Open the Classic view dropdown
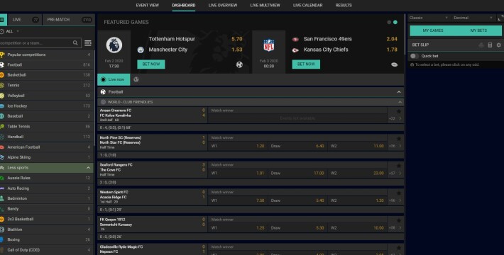This screenshot has width=504, height=255. pos(429,18)
